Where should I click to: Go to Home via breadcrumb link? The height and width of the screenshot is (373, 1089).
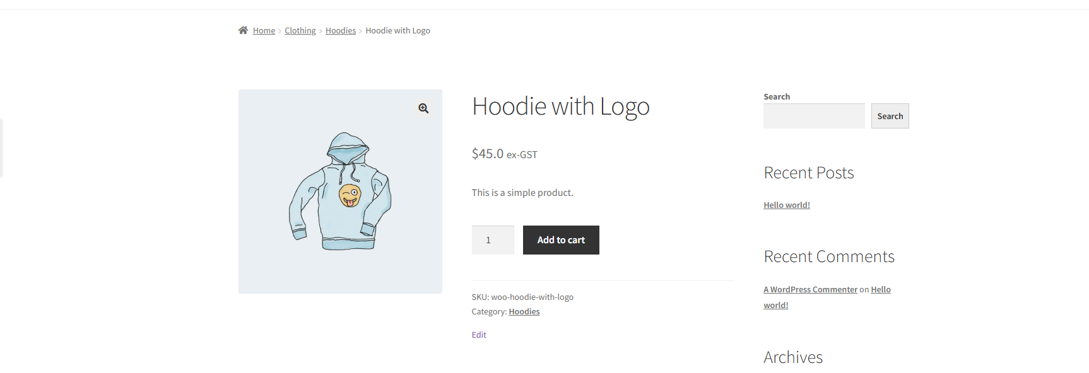pyautogui.click(x=264, y=31)
